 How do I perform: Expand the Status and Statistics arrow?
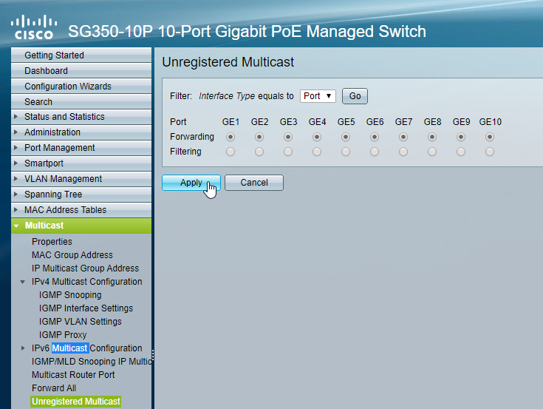point(16,117)
